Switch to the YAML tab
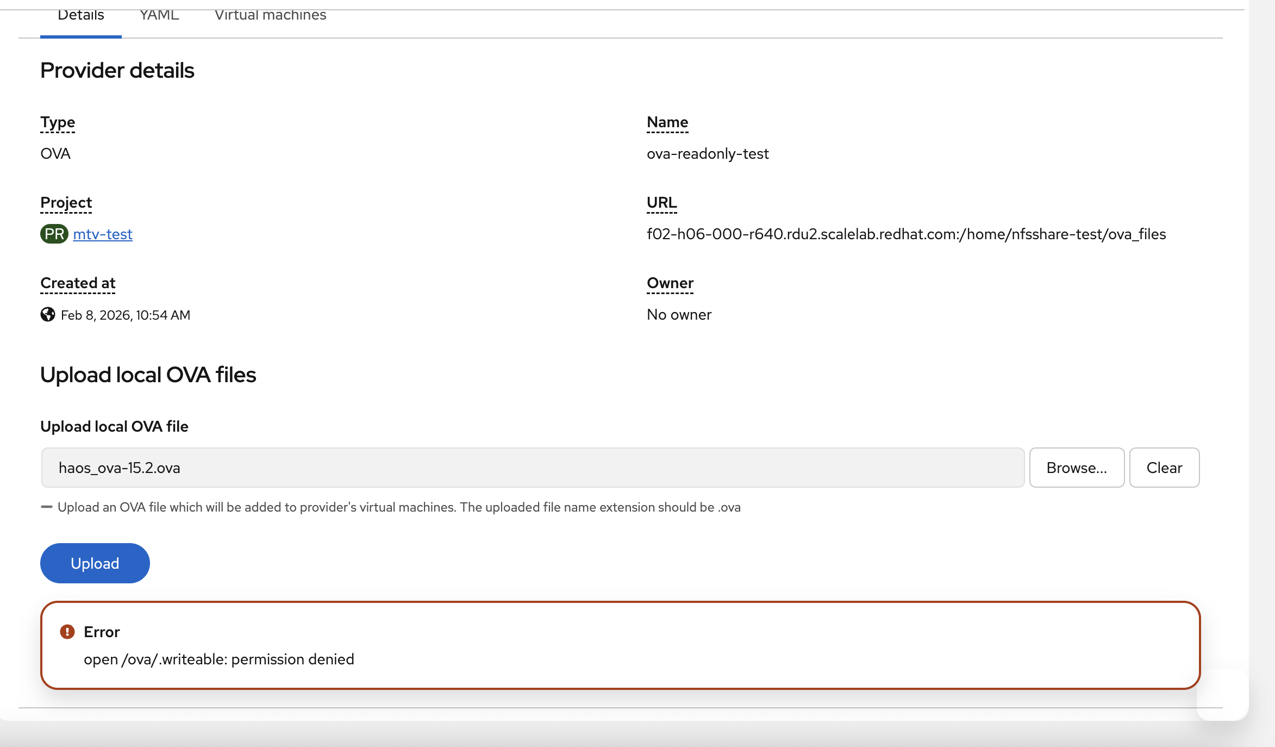The height and width of the screenshot is (747, 1275). pos(159,15)
